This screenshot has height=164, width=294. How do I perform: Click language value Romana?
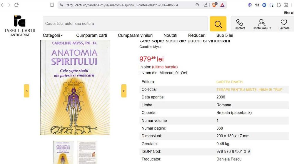pyautogui.click(x=224, y=105)
